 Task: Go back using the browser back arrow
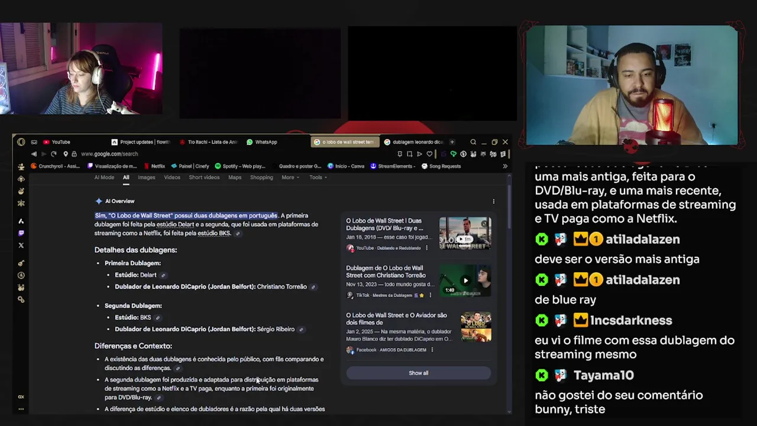click(x=34, y=154)
